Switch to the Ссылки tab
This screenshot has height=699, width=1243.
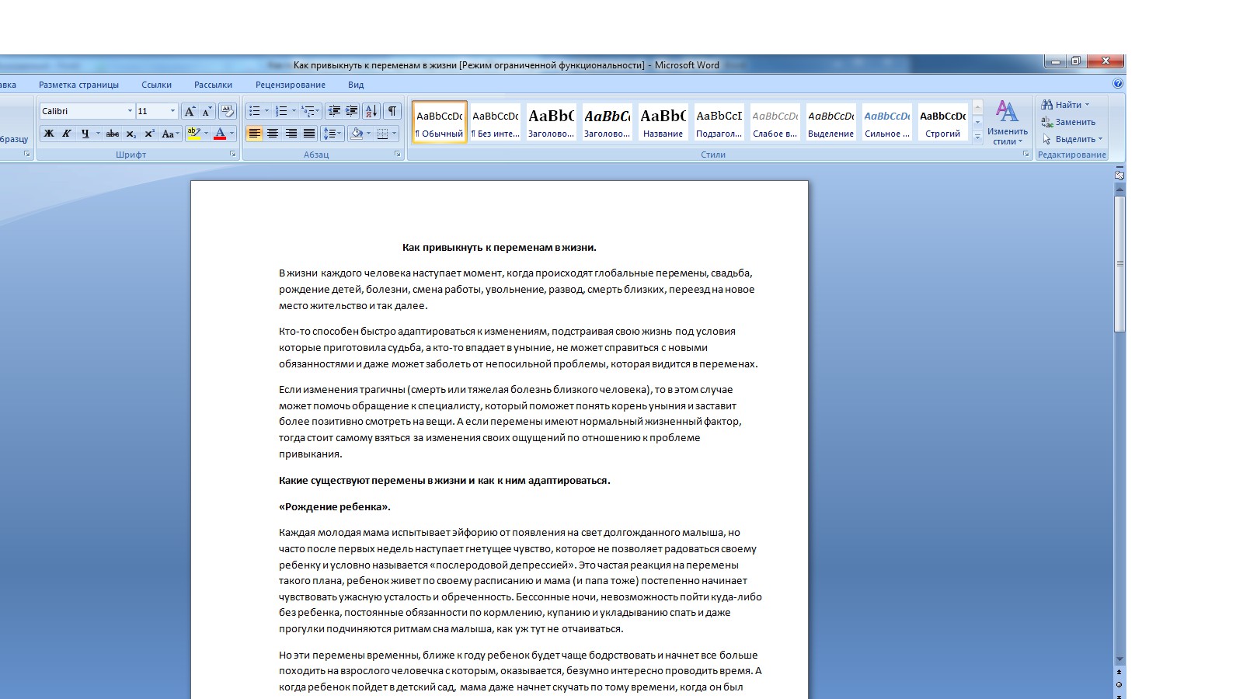click(156, 85)
